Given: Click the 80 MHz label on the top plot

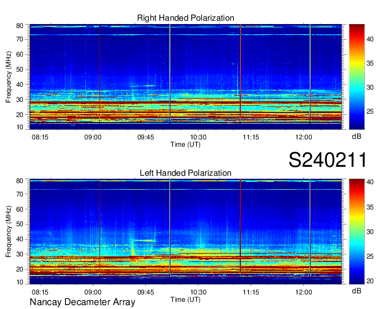Looking at the screenshot, I should 20,26.
